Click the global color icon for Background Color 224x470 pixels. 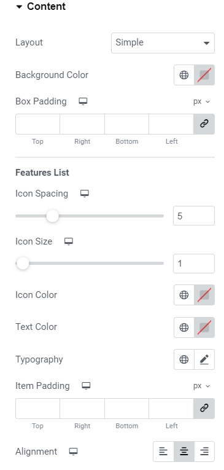coord(184,75)
